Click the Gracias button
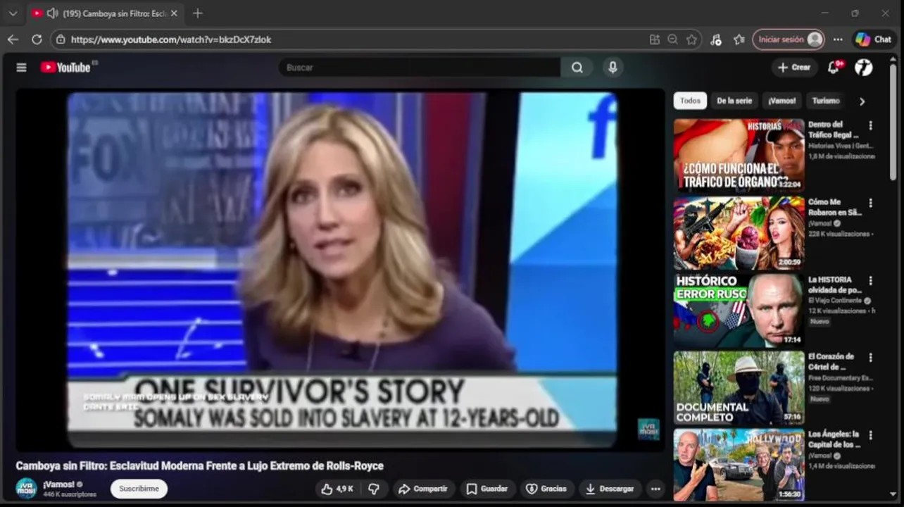Viewport: 904px width, 507px height. [546, 489]
